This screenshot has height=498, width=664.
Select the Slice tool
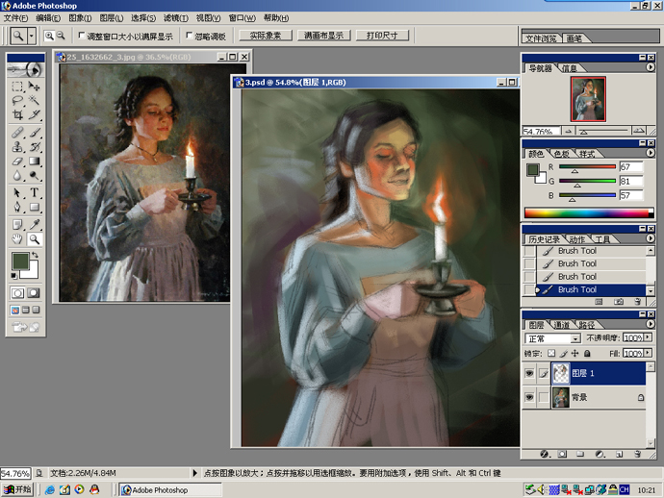[34, 114]
